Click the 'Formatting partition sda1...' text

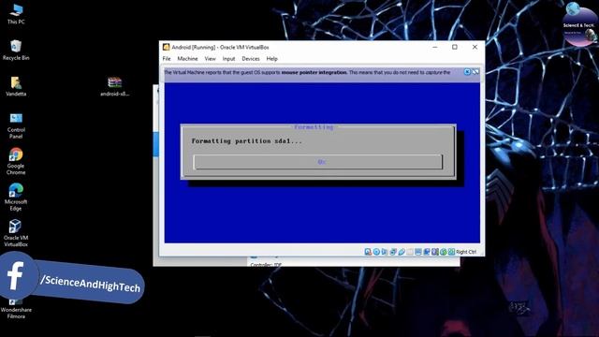(x=246, y=141)
